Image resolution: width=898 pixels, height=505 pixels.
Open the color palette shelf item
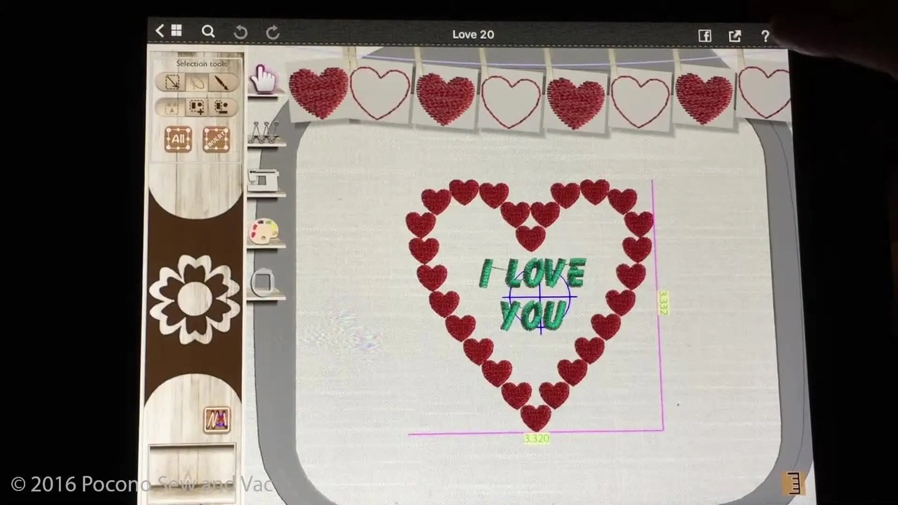point(263,232)
